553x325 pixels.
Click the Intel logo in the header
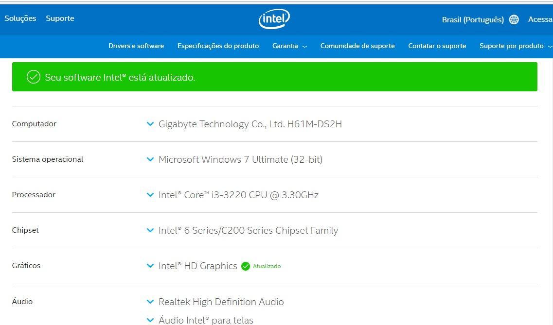tap(274, 18)
